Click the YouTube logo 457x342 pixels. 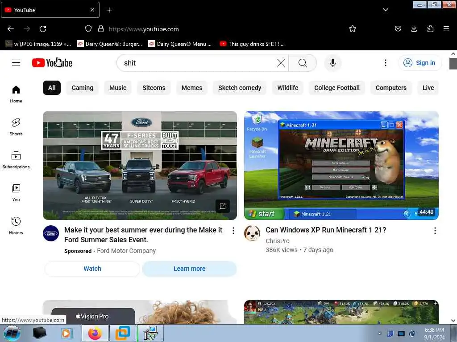52,62
